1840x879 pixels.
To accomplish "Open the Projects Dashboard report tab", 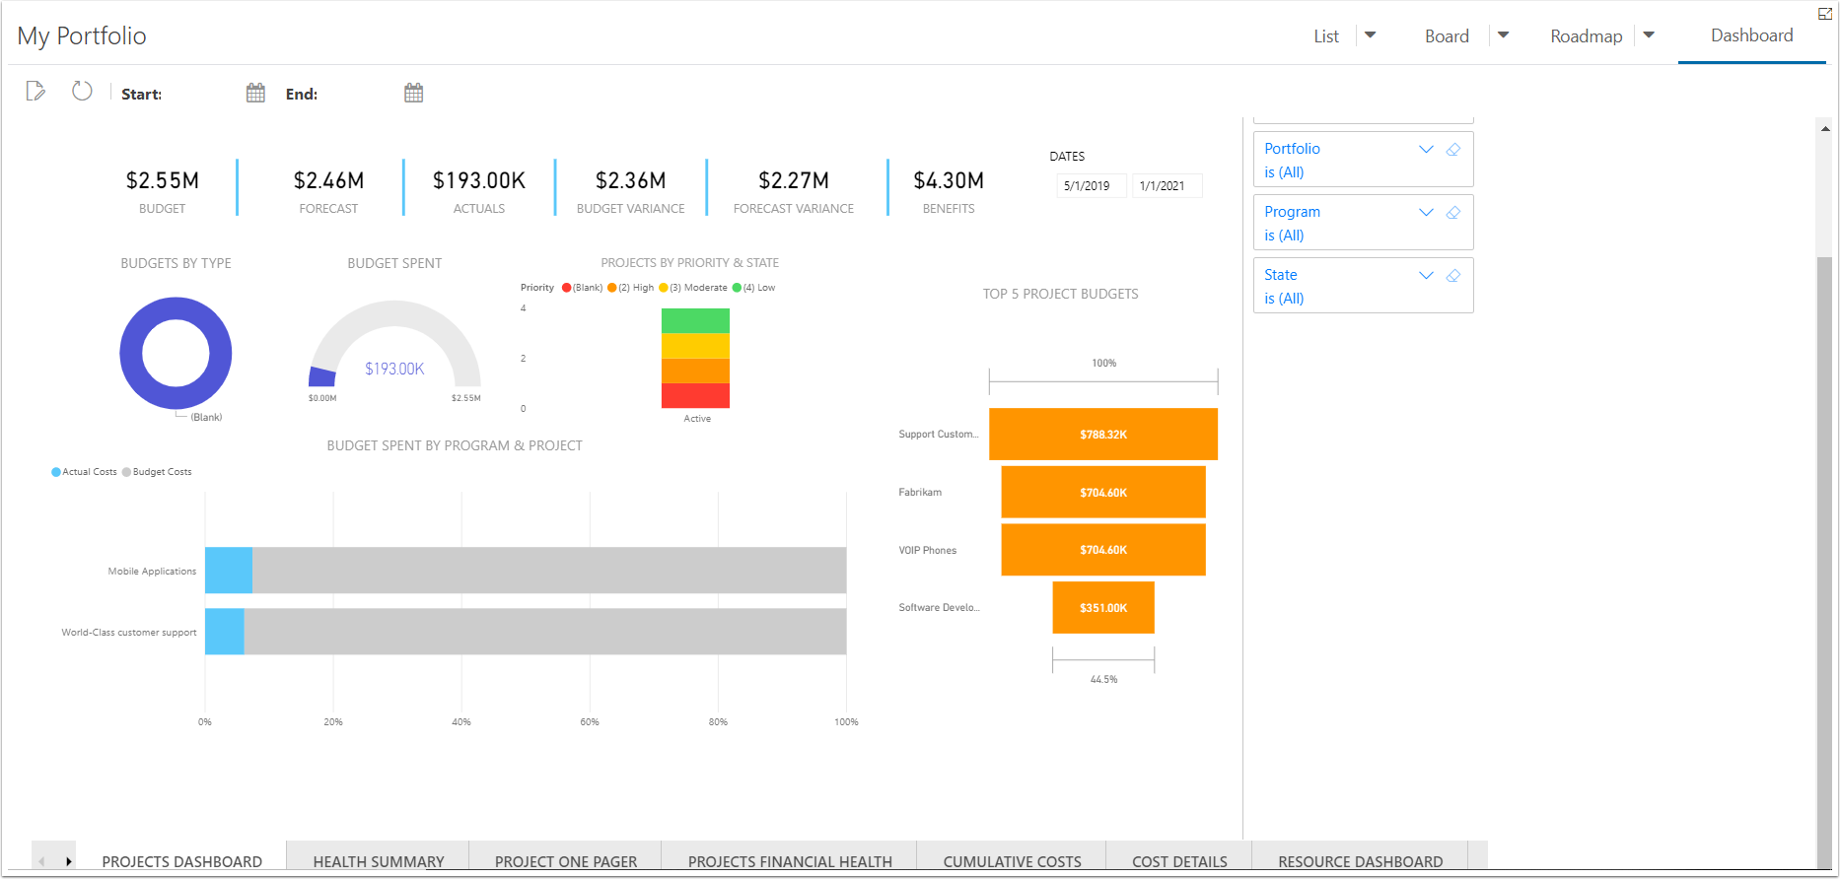I will pyautogui.click(x=182, y=860).
